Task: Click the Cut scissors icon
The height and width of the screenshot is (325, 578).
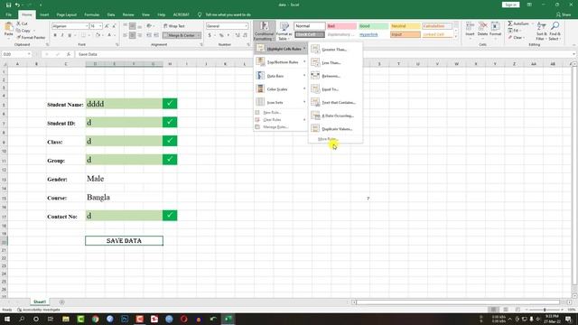Action: coord(18,23)
